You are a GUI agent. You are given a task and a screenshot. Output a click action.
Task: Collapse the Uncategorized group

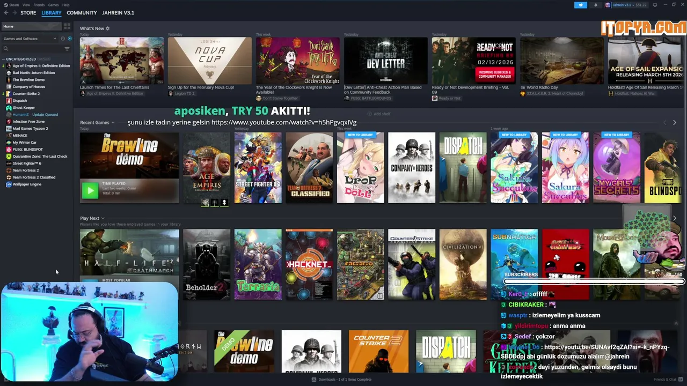click(x=4, y=59)
